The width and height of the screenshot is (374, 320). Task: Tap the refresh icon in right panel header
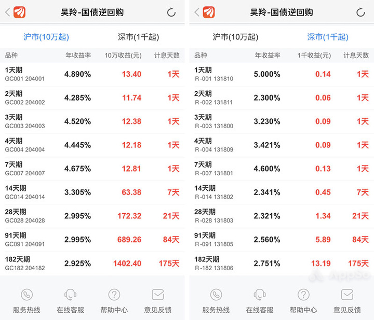360,12
